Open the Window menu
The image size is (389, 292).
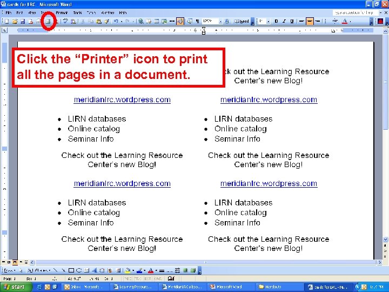pyautogui.click(x=108, y=12)
